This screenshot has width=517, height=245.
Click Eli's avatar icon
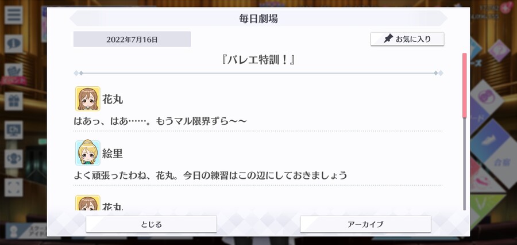(87, 153)
